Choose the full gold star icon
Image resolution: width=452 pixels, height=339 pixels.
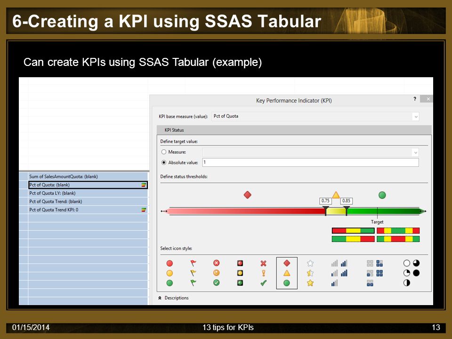(310, 283)
